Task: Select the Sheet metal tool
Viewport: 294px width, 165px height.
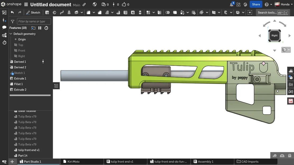Action: [x=238, y=13]
